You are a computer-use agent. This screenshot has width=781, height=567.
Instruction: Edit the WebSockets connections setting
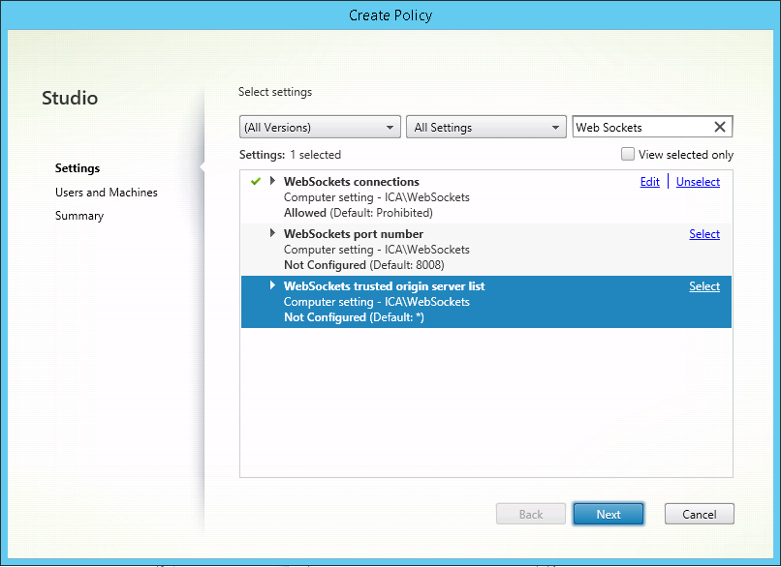[x=649, y=182]
